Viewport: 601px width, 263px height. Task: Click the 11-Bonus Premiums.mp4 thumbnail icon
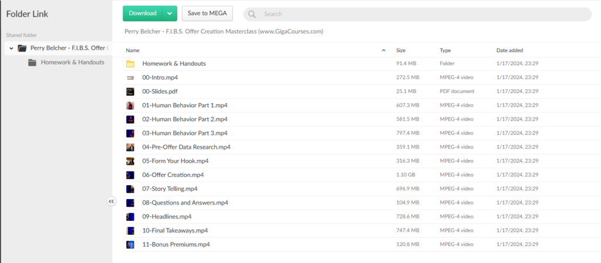(x=130, y=245)
